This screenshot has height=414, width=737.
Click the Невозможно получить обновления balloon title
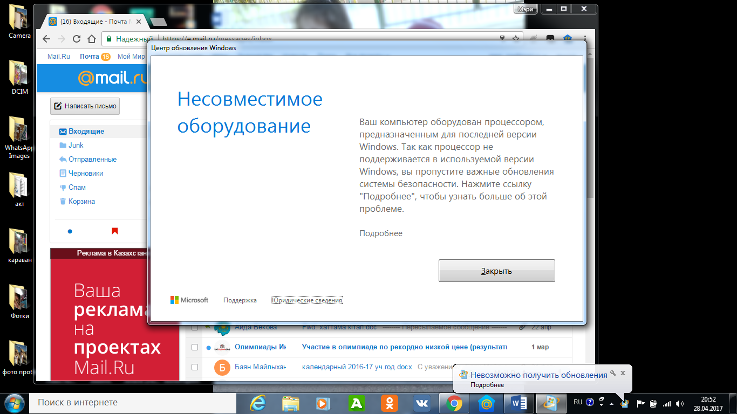coord(539,375)
